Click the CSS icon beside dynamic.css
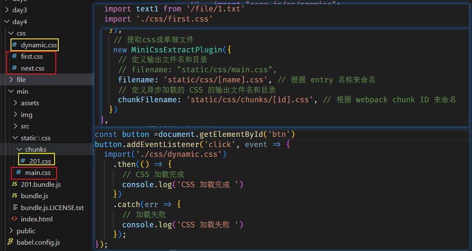The image size is (472, 251). coord(15,45)
